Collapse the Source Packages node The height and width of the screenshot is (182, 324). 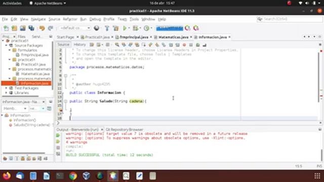[x=6, y=45]
